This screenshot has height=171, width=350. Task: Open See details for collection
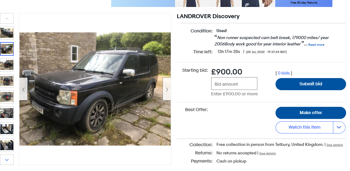coord(335,145)
